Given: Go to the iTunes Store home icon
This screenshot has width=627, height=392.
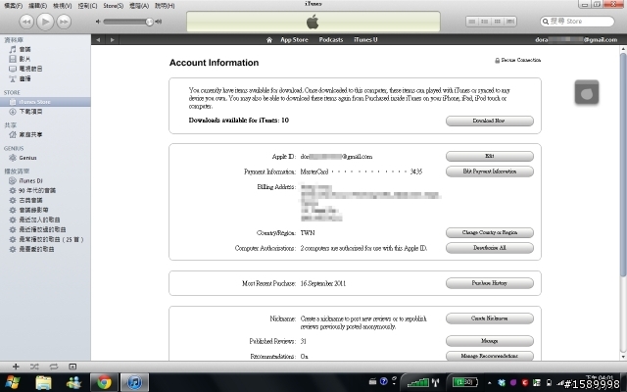Looking at the screenshot, I should [x=269, y=39].
